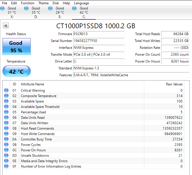This screenshot has width=192, height=175.
Task: Click the Serial Number field
Action: pyautogui.click(x=99, y=41)
